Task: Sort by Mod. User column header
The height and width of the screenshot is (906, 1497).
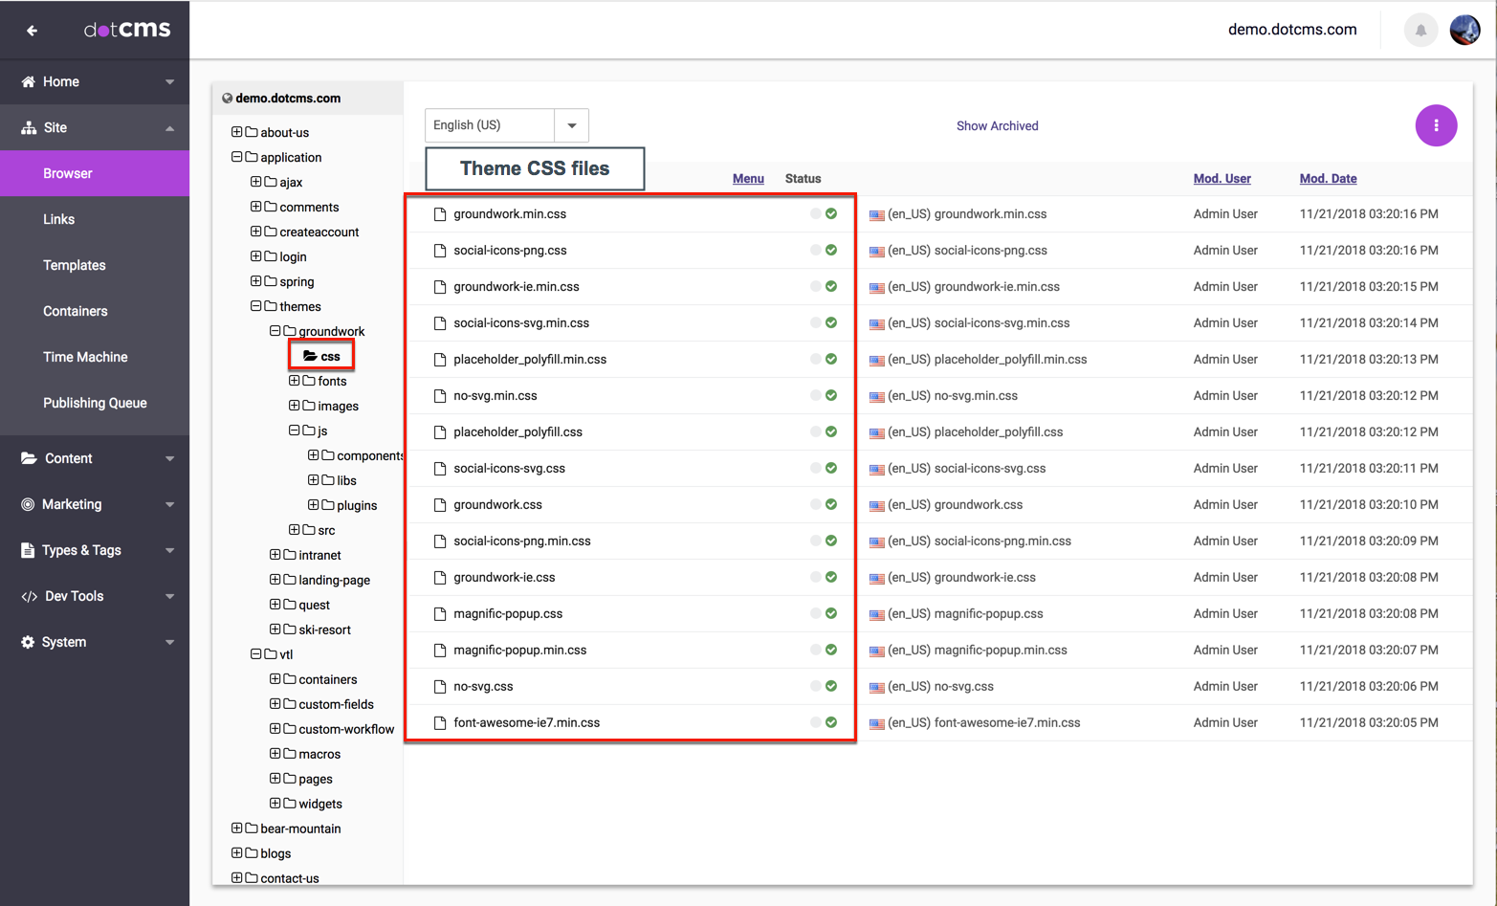Action: point(1222,179)
